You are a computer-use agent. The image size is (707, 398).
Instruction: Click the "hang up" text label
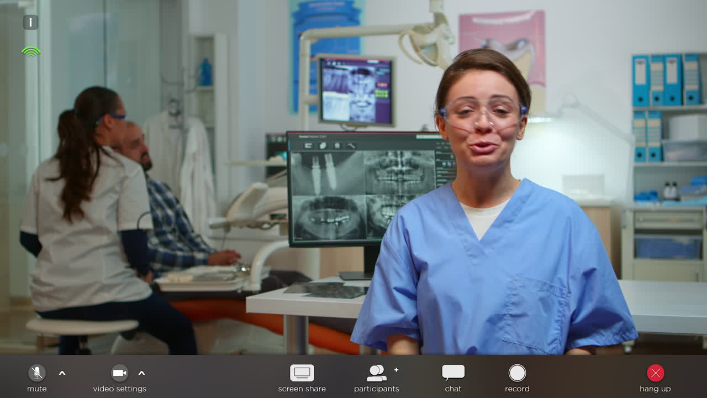pyautogui.click(x=655, y=389)
